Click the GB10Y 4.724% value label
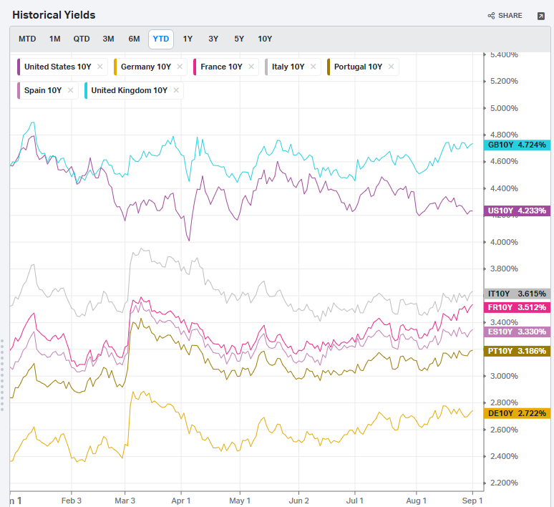The height and width of the screenshot is (507, 554). pos(517,145)
